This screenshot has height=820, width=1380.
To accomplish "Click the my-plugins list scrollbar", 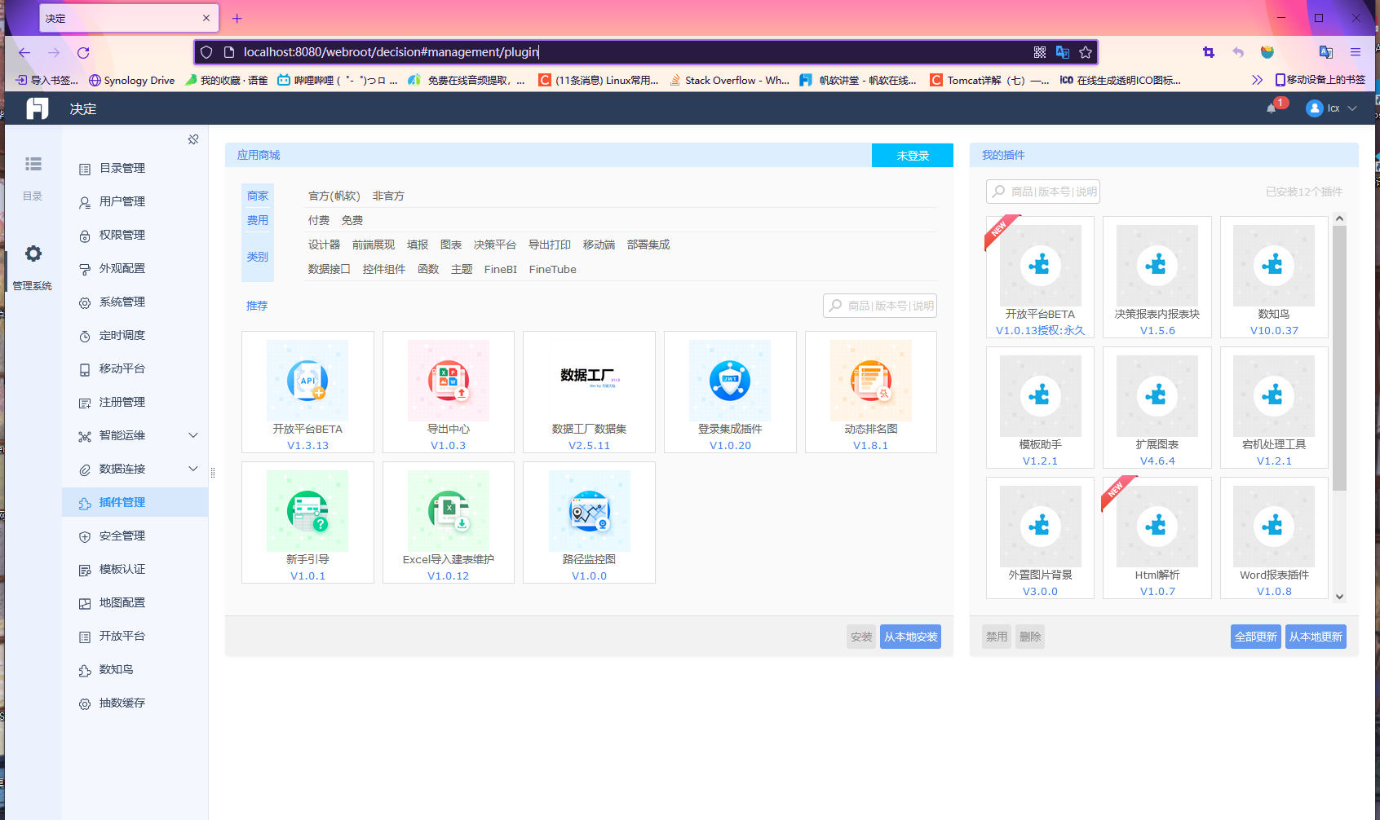I will click(x=1339, y=359).
